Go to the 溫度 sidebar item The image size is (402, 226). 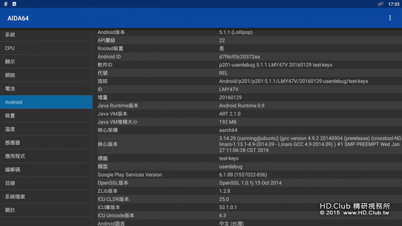click(46, 129)
